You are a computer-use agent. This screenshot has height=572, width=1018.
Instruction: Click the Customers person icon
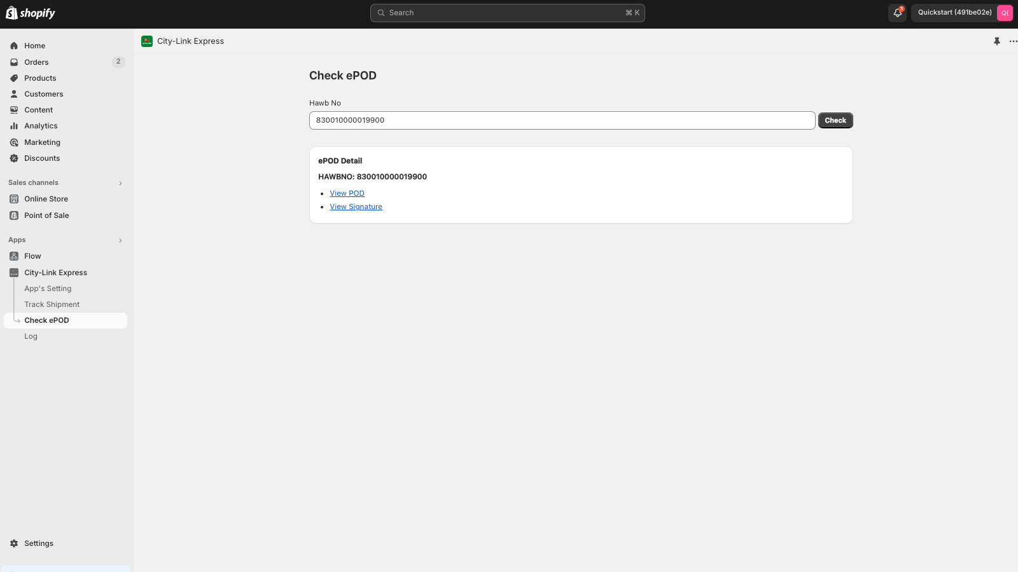tap(14, 94)
